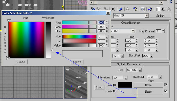The height and width of the screenshot is (101, 177).
Task: Click the Make Unique icon
Action: pos(128,9)
